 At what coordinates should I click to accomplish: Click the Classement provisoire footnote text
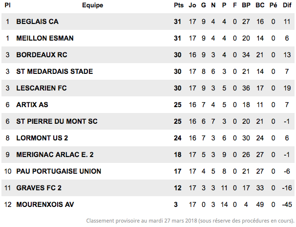[190, 221]
